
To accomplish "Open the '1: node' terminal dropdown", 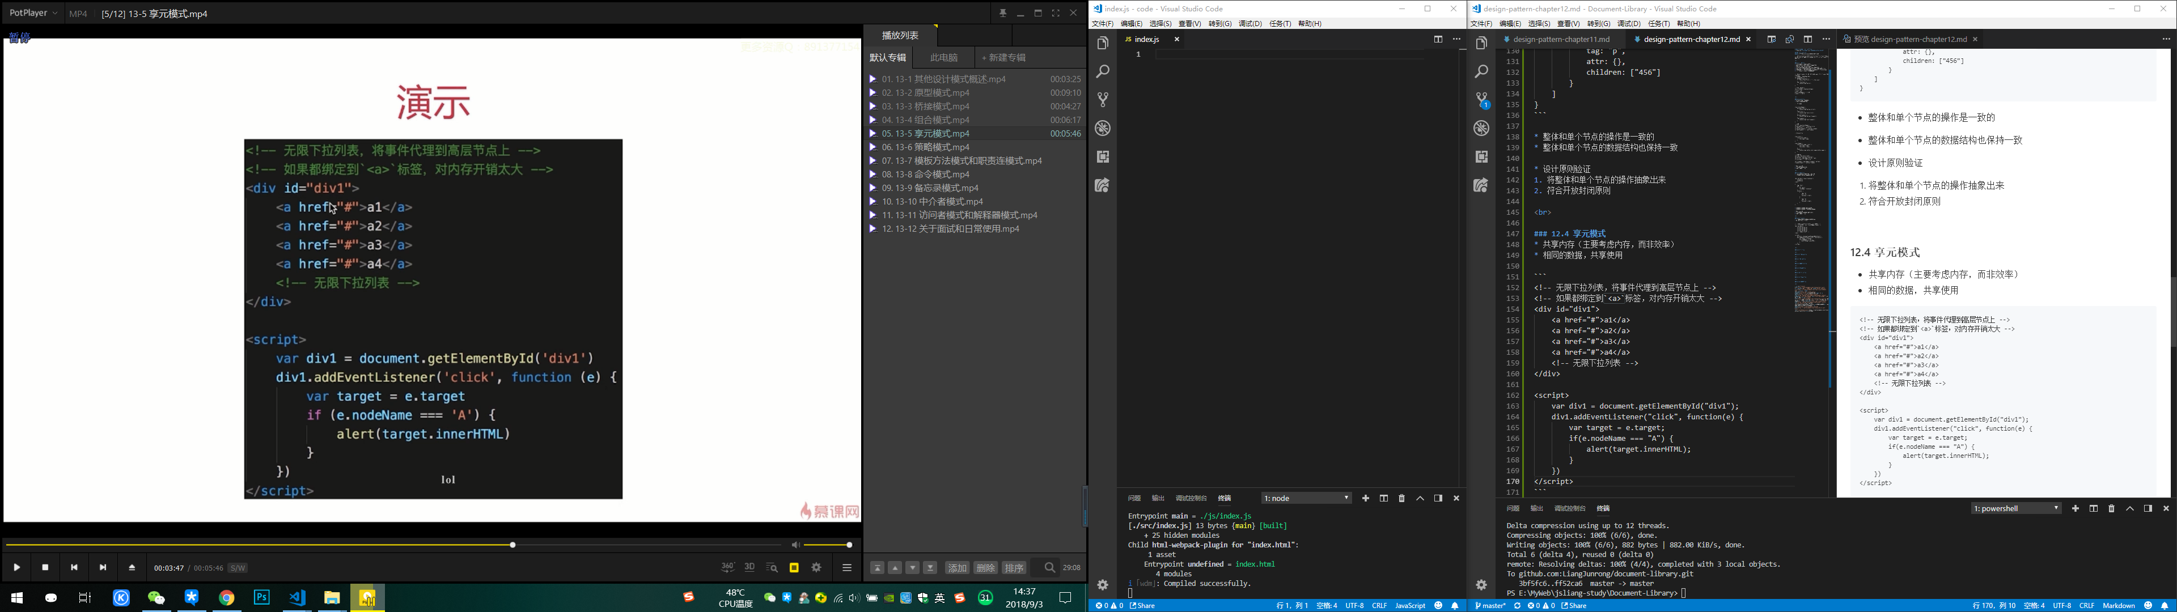I will pyautogui.click(x=1307, y=499).
